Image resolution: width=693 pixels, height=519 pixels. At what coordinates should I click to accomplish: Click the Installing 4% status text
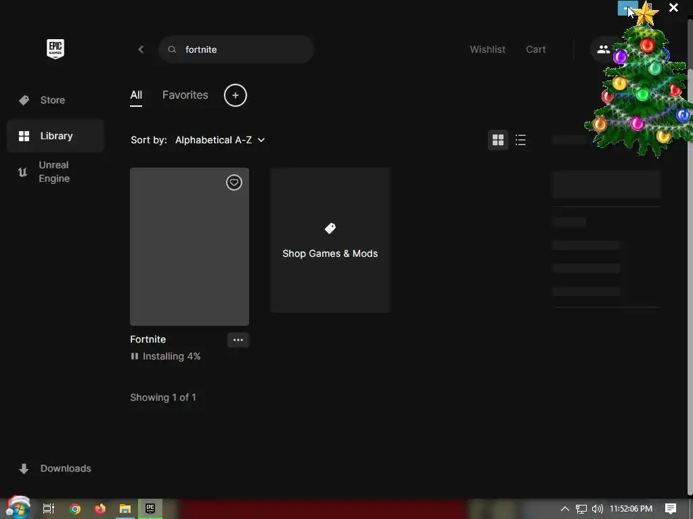pos(171,356)
